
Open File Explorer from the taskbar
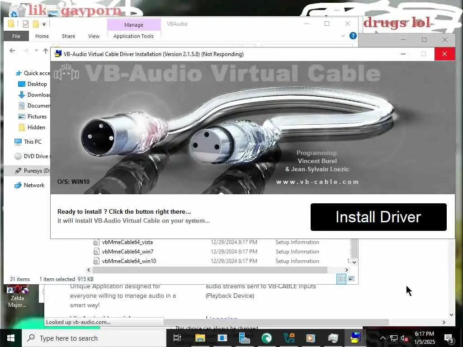(200, 338)
